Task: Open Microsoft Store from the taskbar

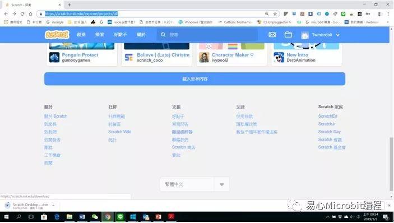Action: tap(44, 217)
